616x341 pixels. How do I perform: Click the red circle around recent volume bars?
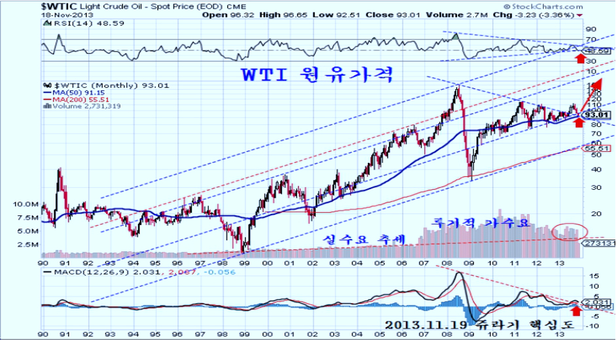click(570, 230)
